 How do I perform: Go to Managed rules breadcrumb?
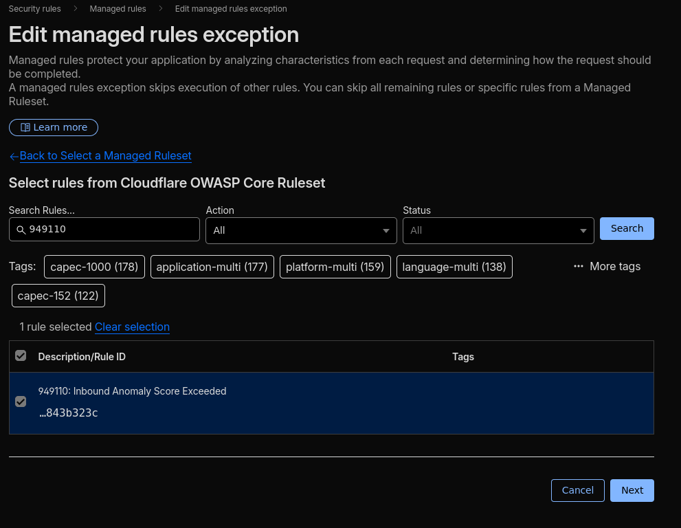tap(118, 9)
